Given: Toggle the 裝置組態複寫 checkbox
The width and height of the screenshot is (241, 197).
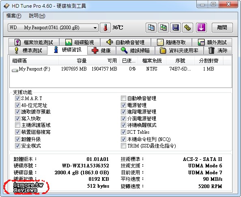Looking at the screenshot, I should pyautogui.click(x=17, y=132).
